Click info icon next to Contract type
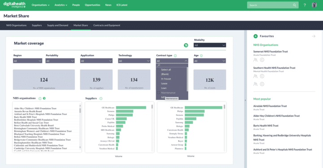 175,56
